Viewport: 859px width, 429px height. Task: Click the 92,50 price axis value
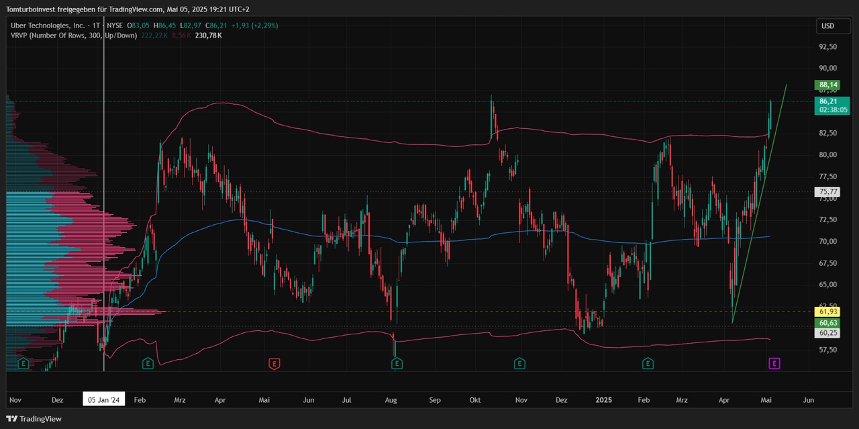827,46
